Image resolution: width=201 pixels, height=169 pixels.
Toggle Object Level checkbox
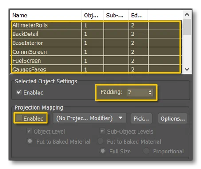[x=29, y=131]
